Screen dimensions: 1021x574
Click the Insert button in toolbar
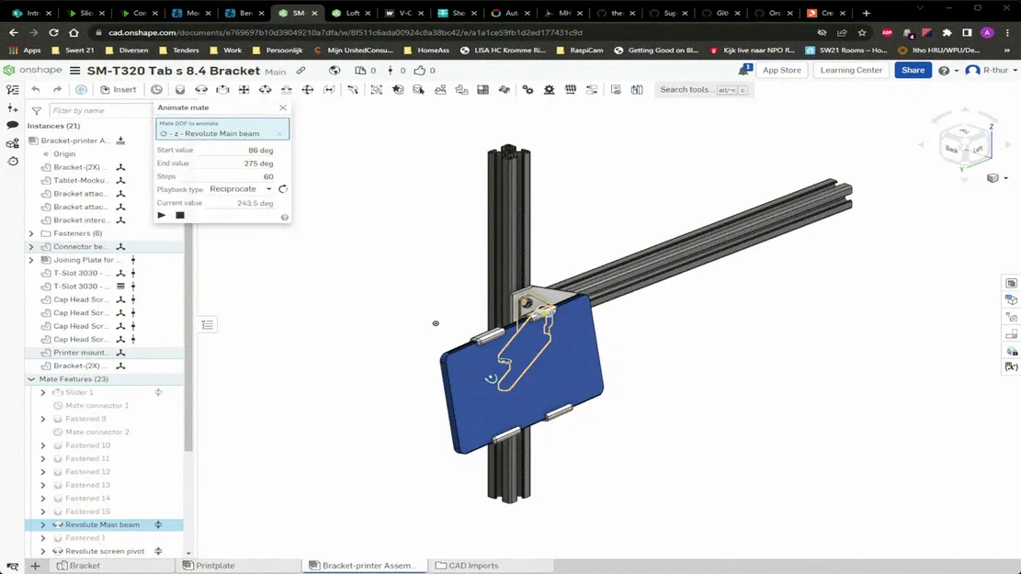pyautogui.click(x=119, y=90)
